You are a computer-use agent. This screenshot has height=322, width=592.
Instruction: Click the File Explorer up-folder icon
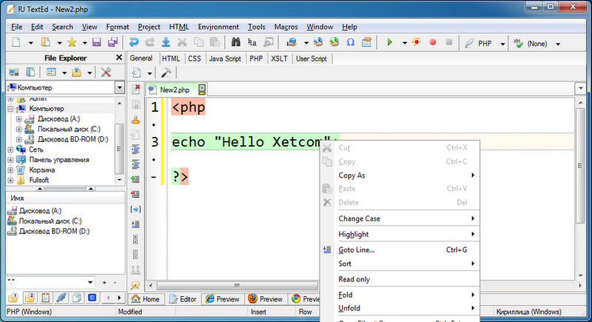[77, 72]
